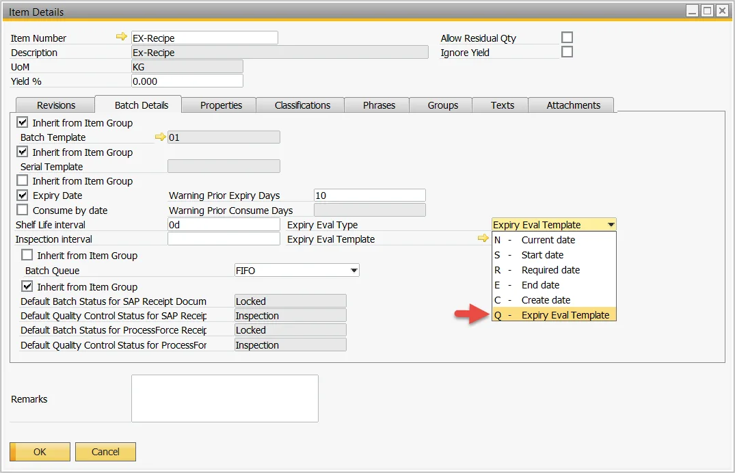Click the Warning Prior Consume Days field
The image size is (735, 473).
tap(369, 210)
